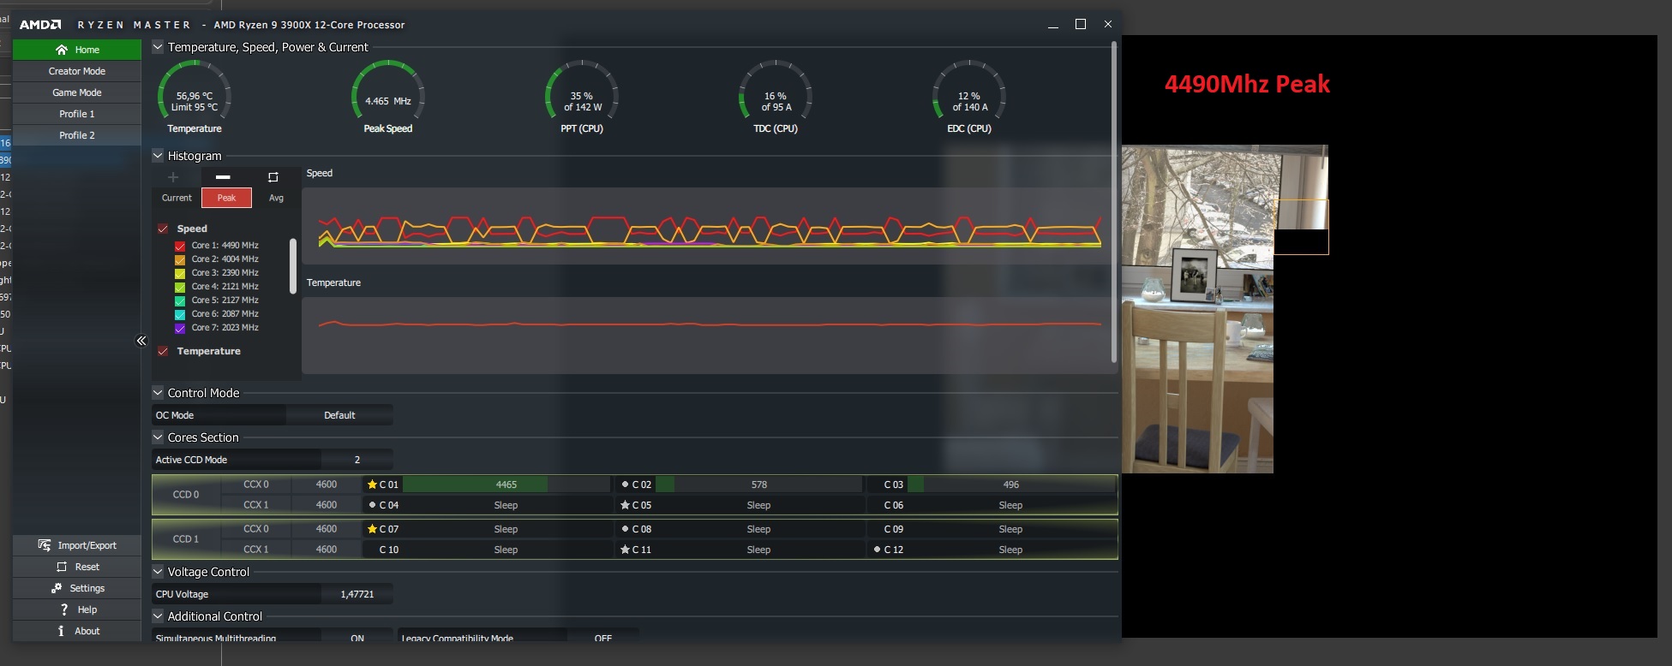Click the C 11 star icon
The image size is (1672, 666).
pyautogui.click(x=625, y=550)
